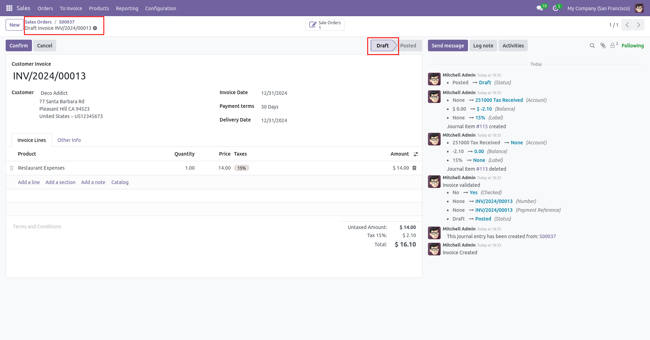Open the Configuration menu
The height and width of the screenshot is (340, 650).
click(161, 8)
